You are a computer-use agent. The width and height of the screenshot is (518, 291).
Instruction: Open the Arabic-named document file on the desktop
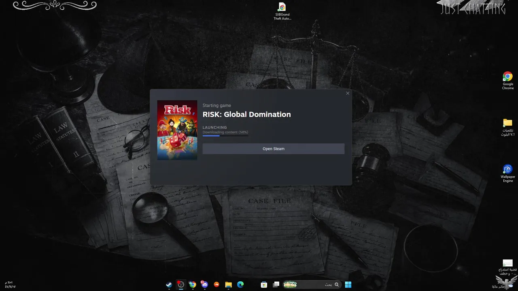[507, 268]
